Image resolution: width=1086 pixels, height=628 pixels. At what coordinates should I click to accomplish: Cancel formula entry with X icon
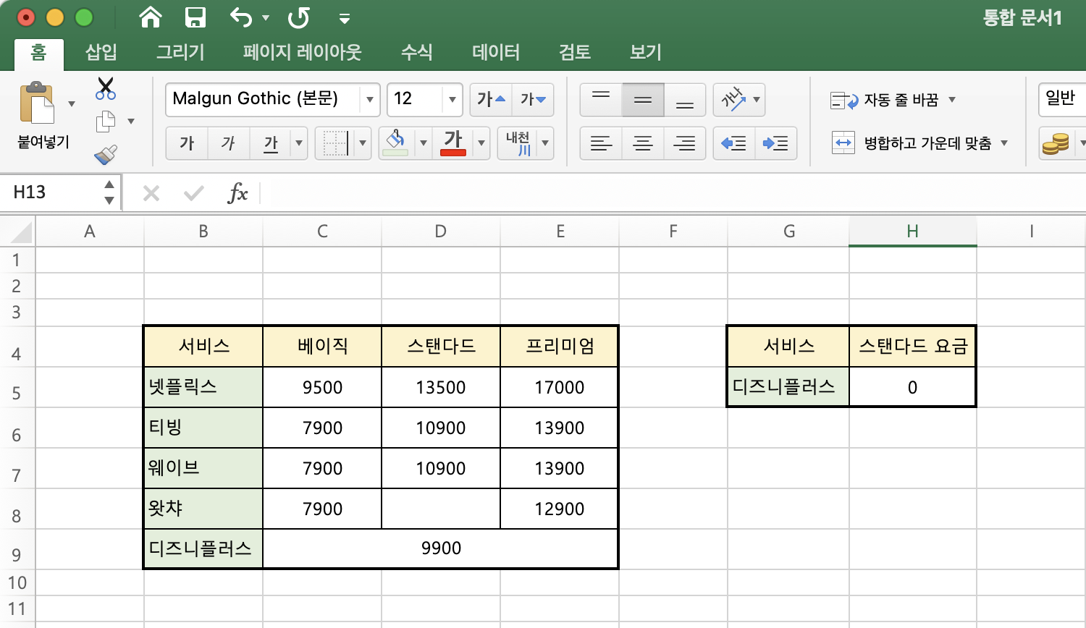[151, 193]
